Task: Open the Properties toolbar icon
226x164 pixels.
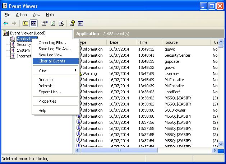Action: [x=45, y=23]
